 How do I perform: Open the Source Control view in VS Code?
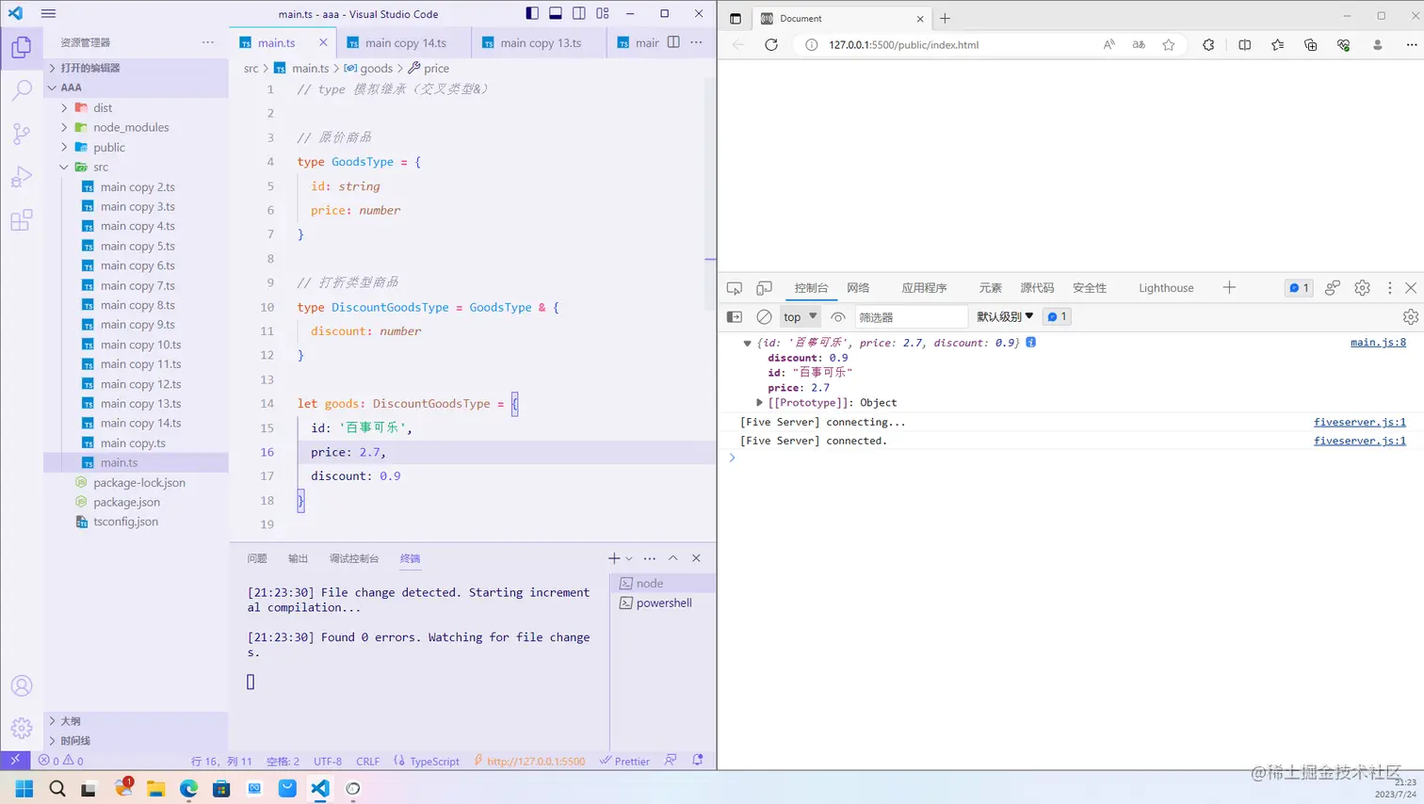pyautogui.click(x=22, y=134)
